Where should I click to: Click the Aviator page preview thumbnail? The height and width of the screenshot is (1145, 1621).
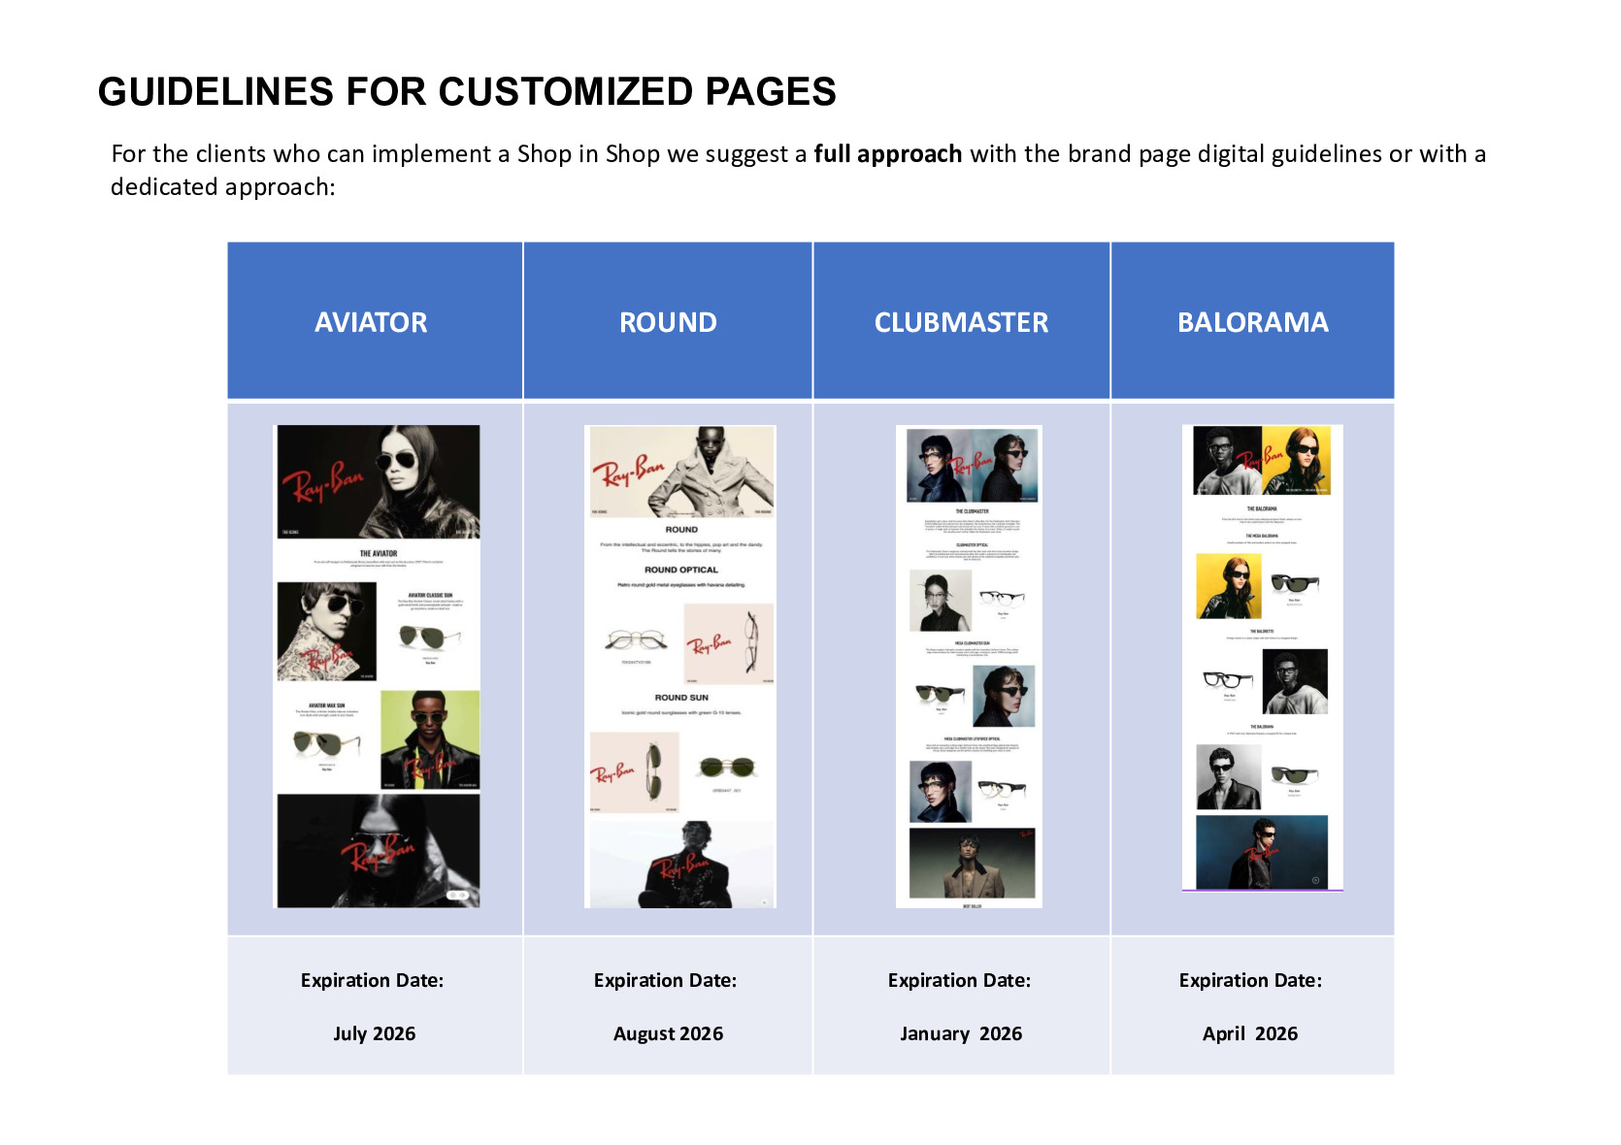click(x=379, y=667)
